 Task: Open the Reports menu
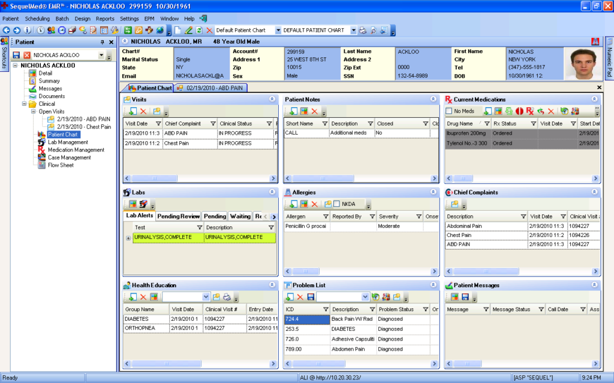105,19
